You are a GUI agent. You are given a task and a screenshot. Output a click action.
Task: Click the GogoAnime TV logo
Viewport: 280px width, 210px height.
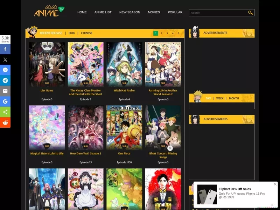(49, 11)
